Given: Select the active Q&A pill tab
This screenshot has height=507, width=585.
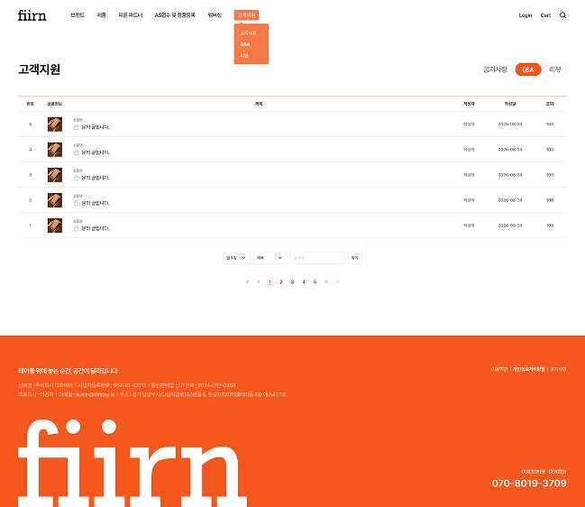Looking at the screenshot, I should pyautogui.click(x=528, y=69).
